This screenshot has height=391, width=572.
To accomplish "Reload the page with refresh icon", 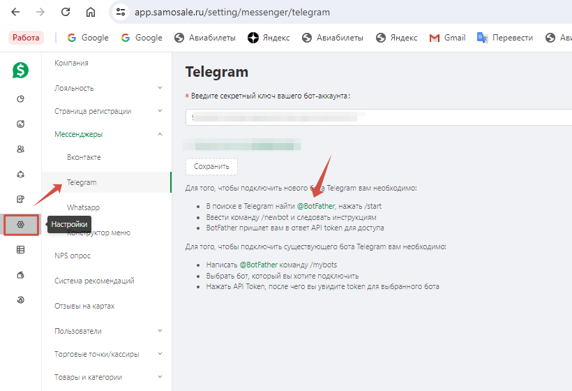I will click(x=66, y=12).
